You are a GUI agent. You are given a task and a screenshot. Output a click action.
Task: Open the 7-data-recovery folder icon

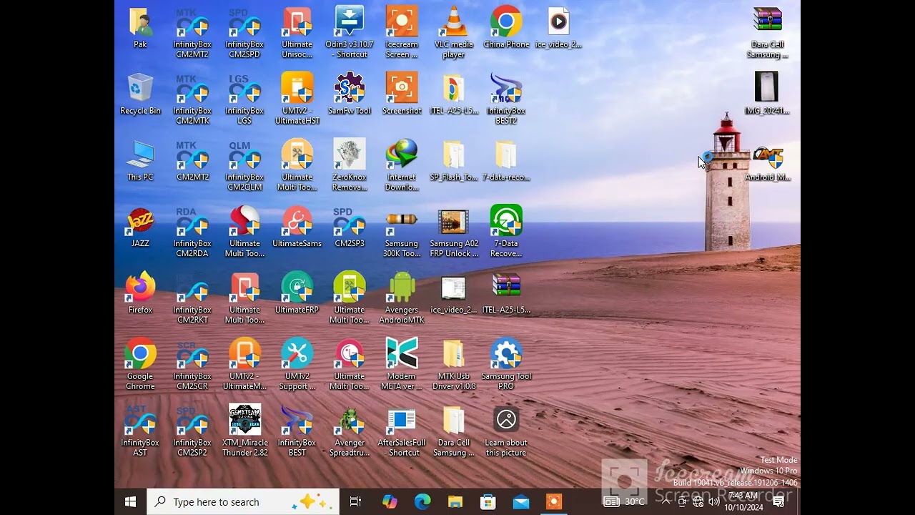click(x=505, y=155)
